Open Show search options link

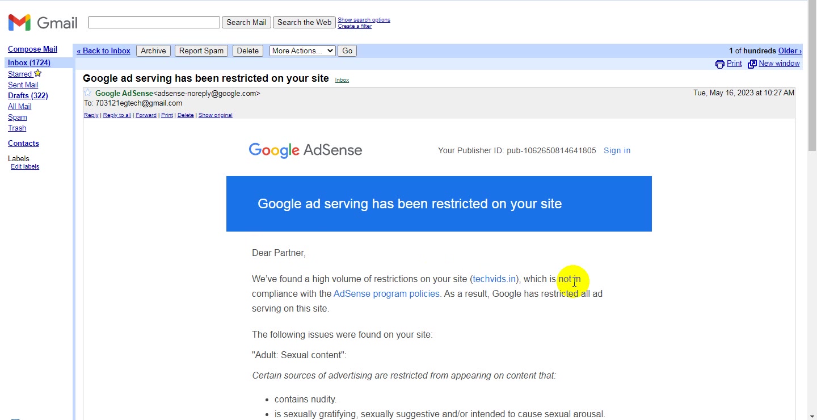click(x=364, y=20)
